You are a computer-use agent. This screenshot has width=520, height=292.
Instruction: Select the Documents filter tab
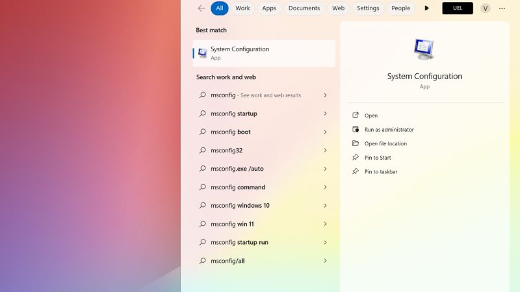click(304, 8)
